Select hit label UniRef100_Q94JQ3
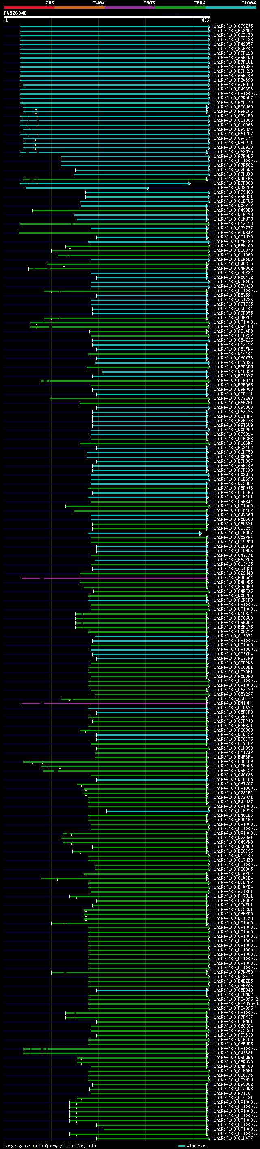The height and width of the screenshot is (1149, 260). [x=233, y=327]
